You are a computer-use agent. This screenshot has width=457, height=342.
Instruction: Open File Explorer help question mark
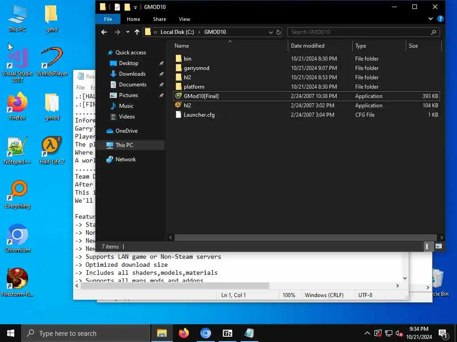[440, 19]
